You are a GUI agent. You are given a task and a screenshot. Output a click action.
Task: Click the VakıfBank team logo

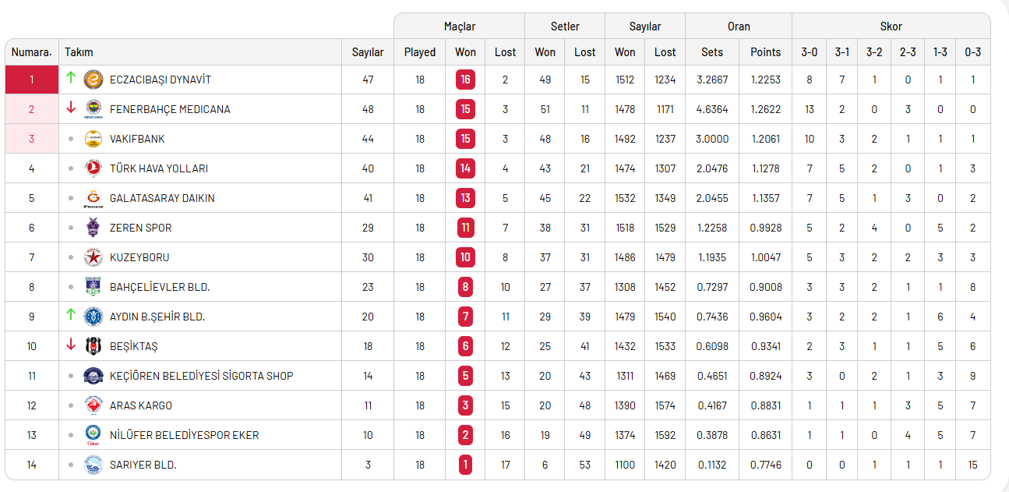point(93,139)
